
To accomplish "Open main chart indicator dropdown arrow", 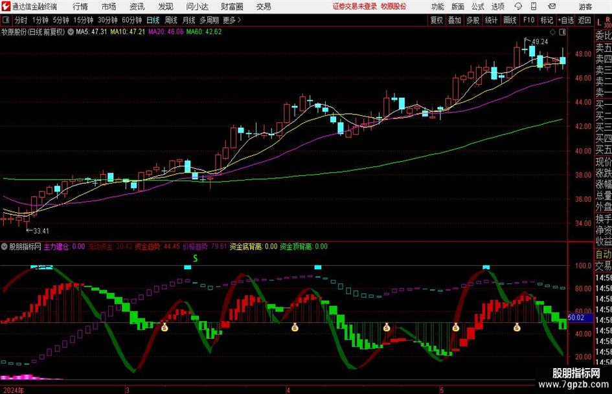I will tap(71, 32).
